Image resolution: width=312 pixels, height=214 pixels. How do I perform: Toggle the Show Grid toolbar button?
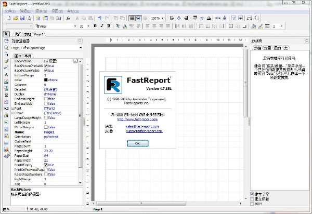pyautogui.click(x=132, y=18)
